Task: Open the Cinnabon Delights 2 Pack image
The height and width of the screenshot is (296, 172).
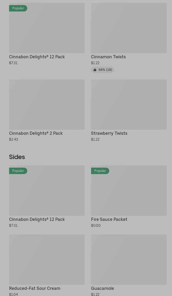Action: click(x=47, y=105)
